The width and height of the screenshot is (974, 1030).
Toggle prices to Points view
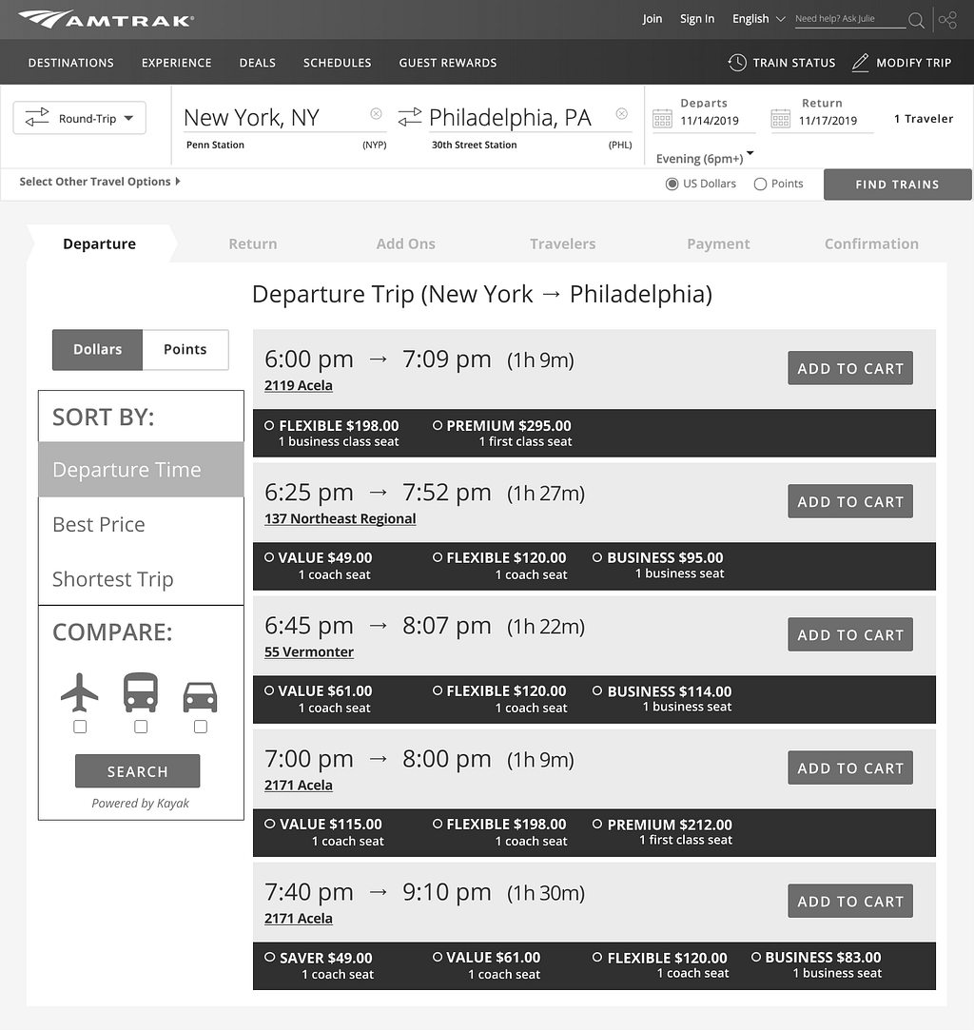point(185,349)
